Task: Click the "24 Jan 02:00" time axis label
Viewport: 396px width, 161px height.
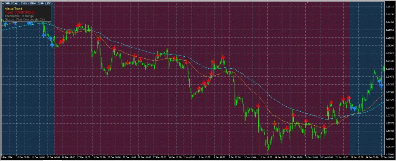Action: pos(372,157)
